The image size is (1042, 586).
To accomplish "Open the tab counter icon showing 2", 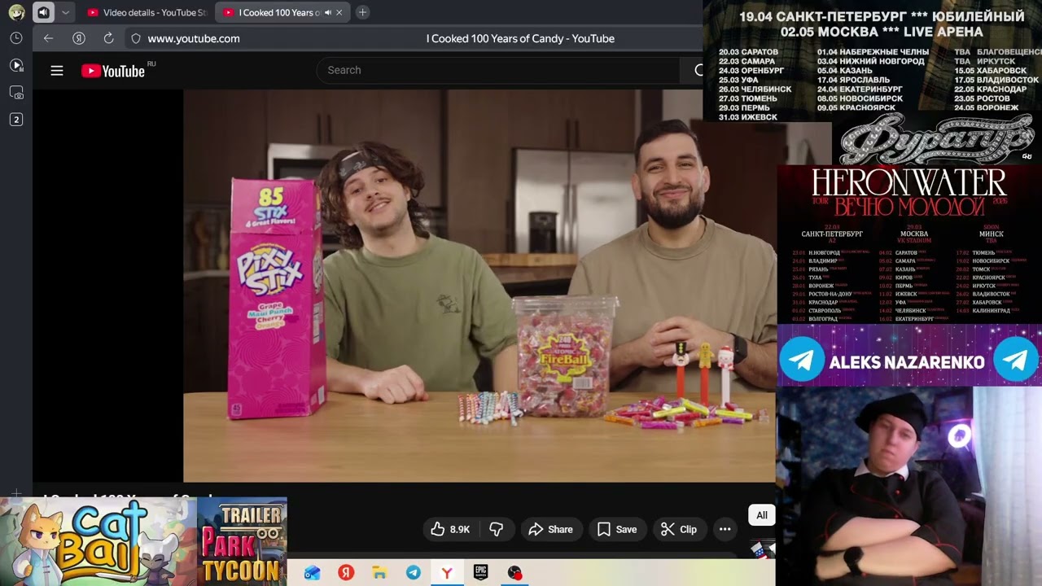I will (16, 120).
